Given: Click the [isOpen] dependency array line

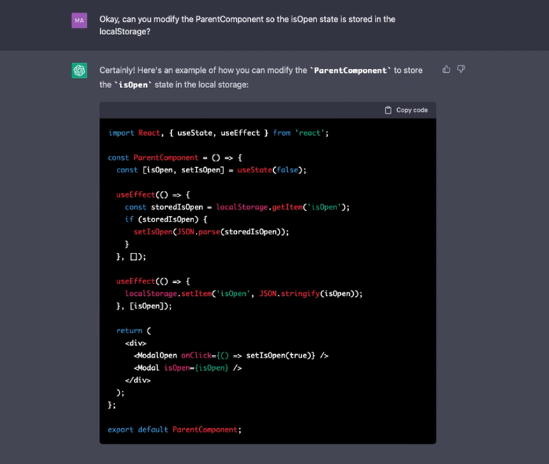Looking at the screenshot, I should pyautogui.click(x=144, y=306).
